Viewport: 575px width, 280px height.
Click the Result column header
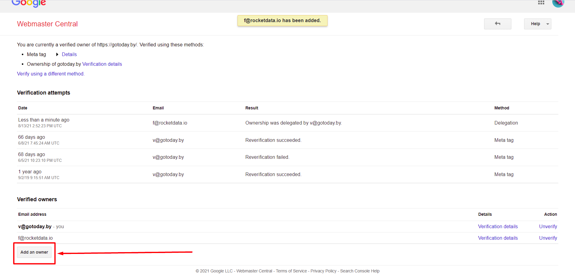(x=251, y=108)
